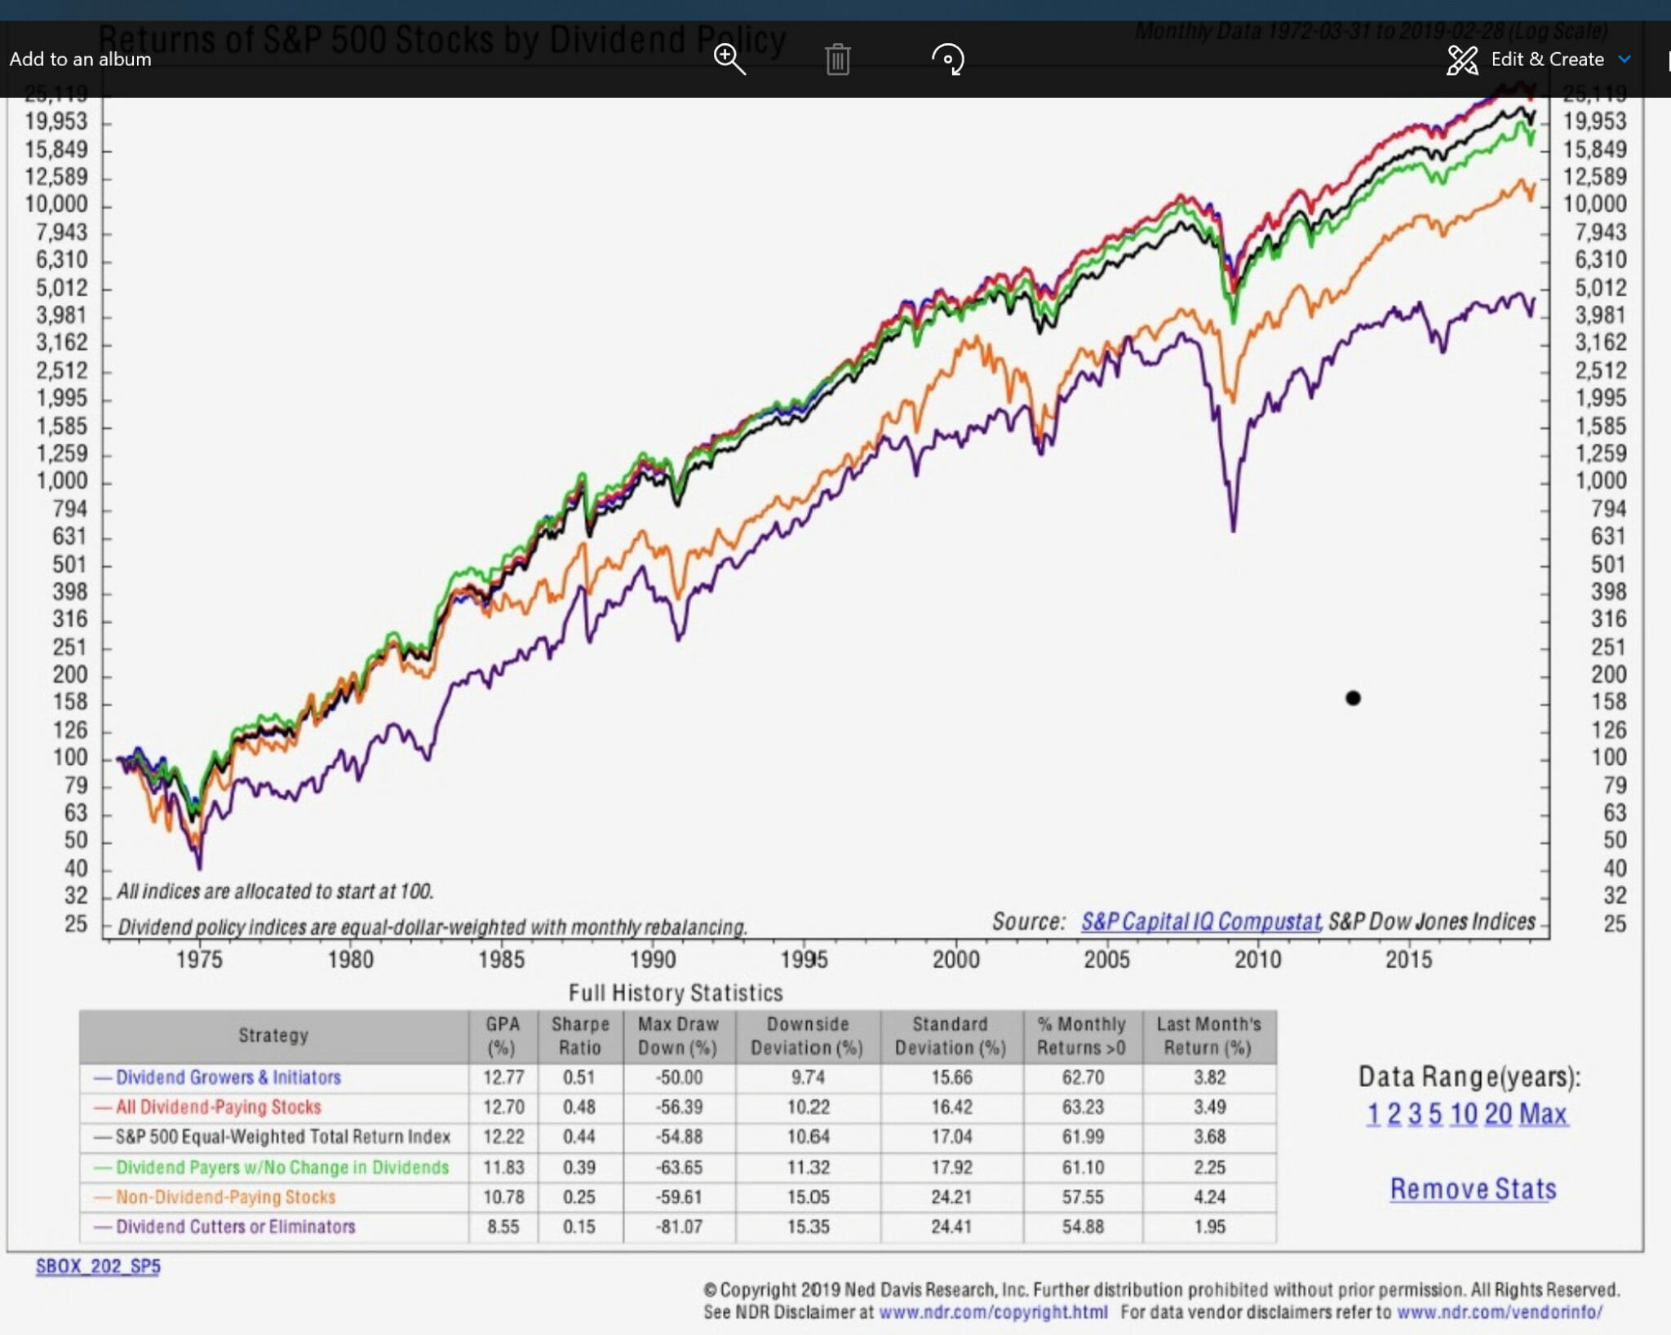Click the 2000 x-axis label

click(955, 960)
